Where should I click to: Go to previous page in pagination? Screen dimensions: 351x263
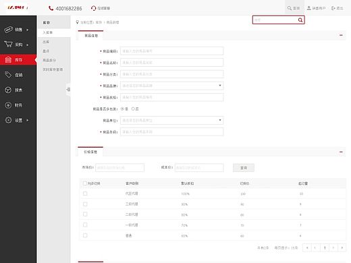(315, 247)
